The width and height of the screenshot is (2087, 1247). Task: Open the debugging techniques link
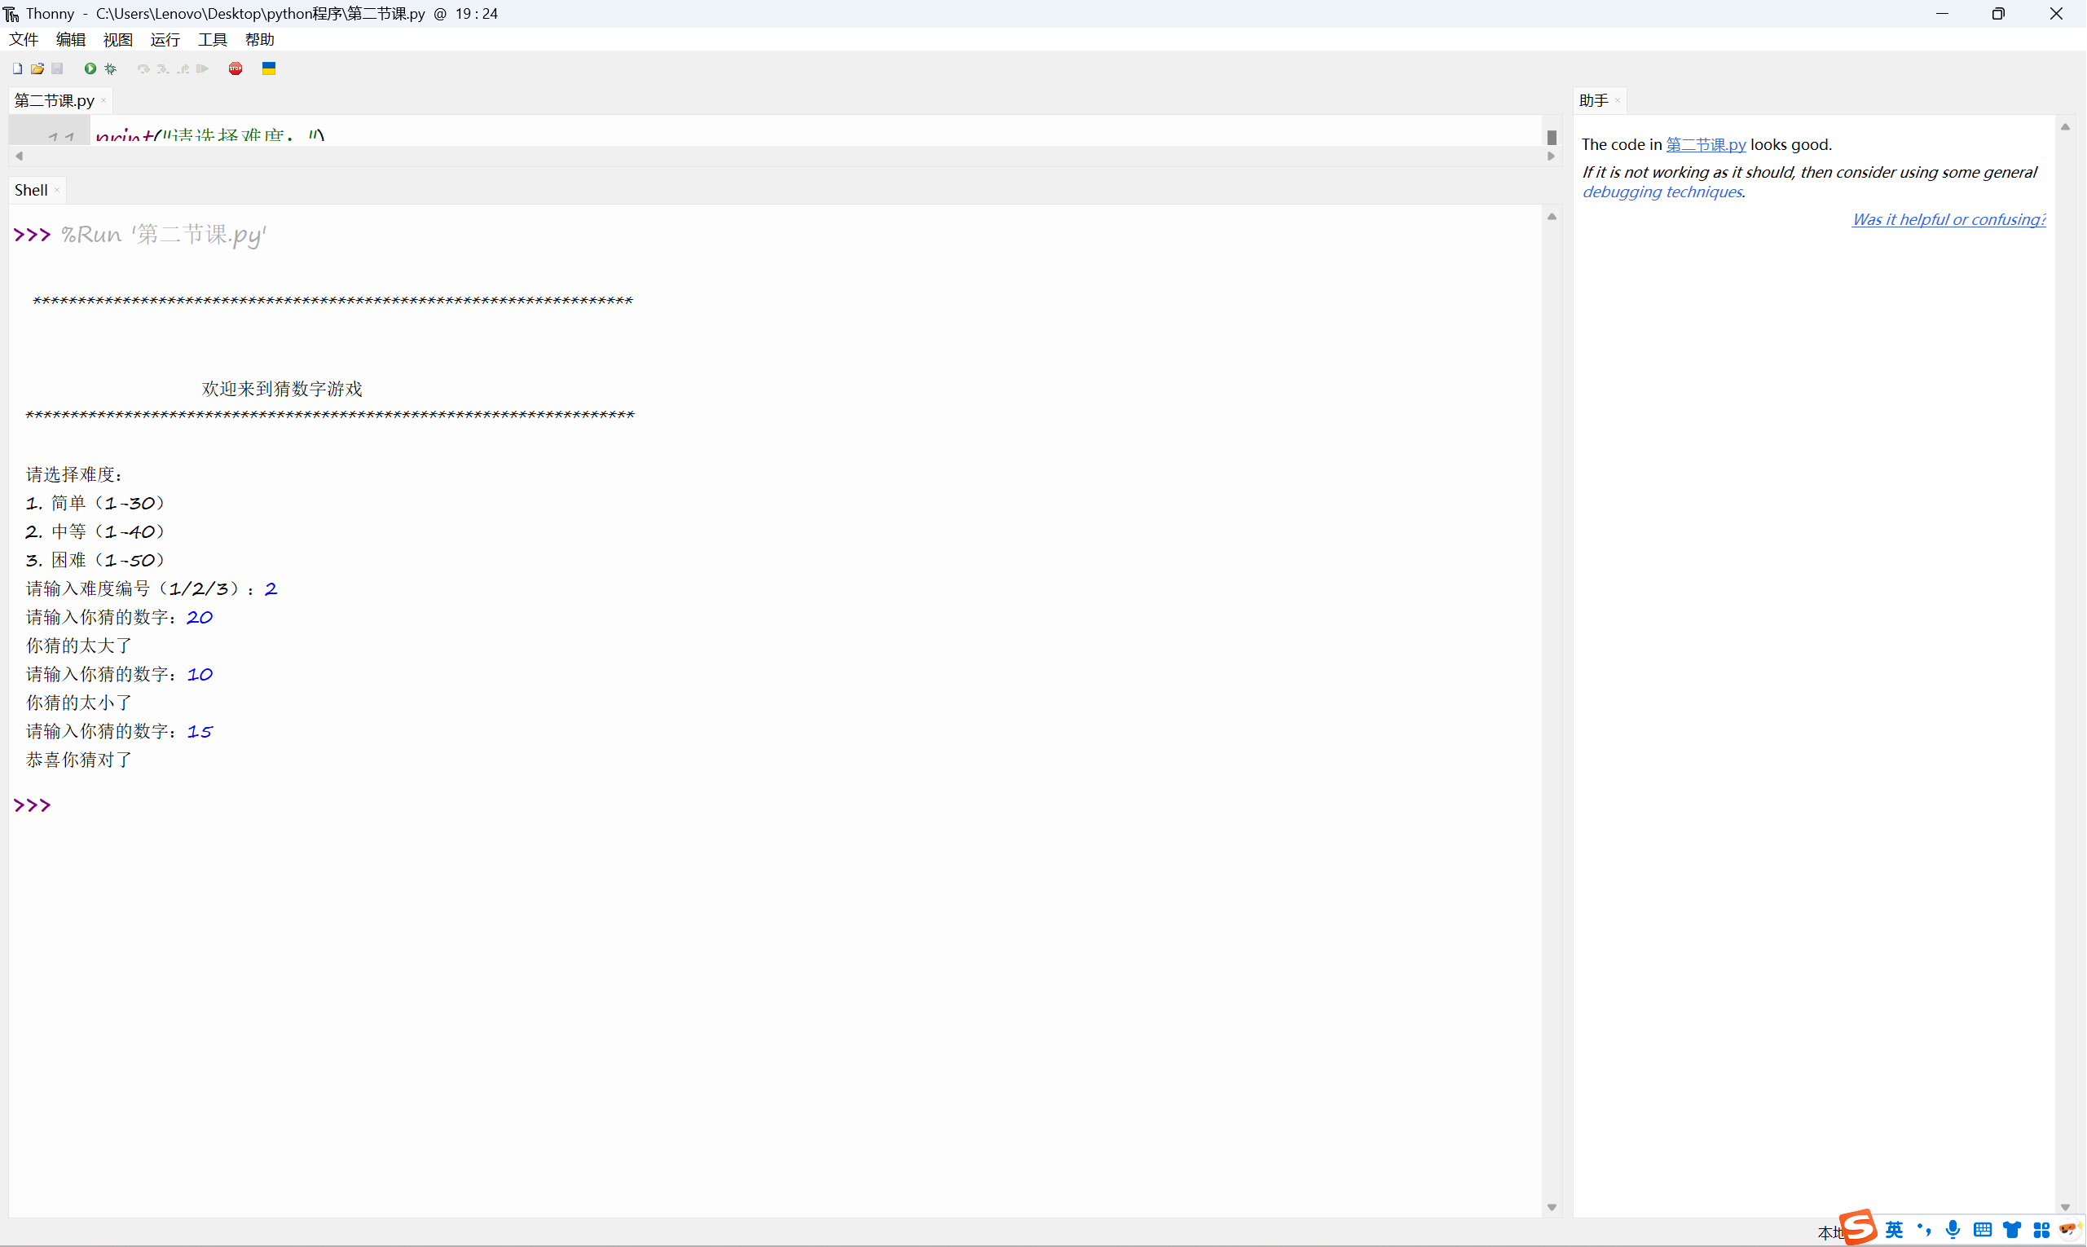[x=1662, y=192]
